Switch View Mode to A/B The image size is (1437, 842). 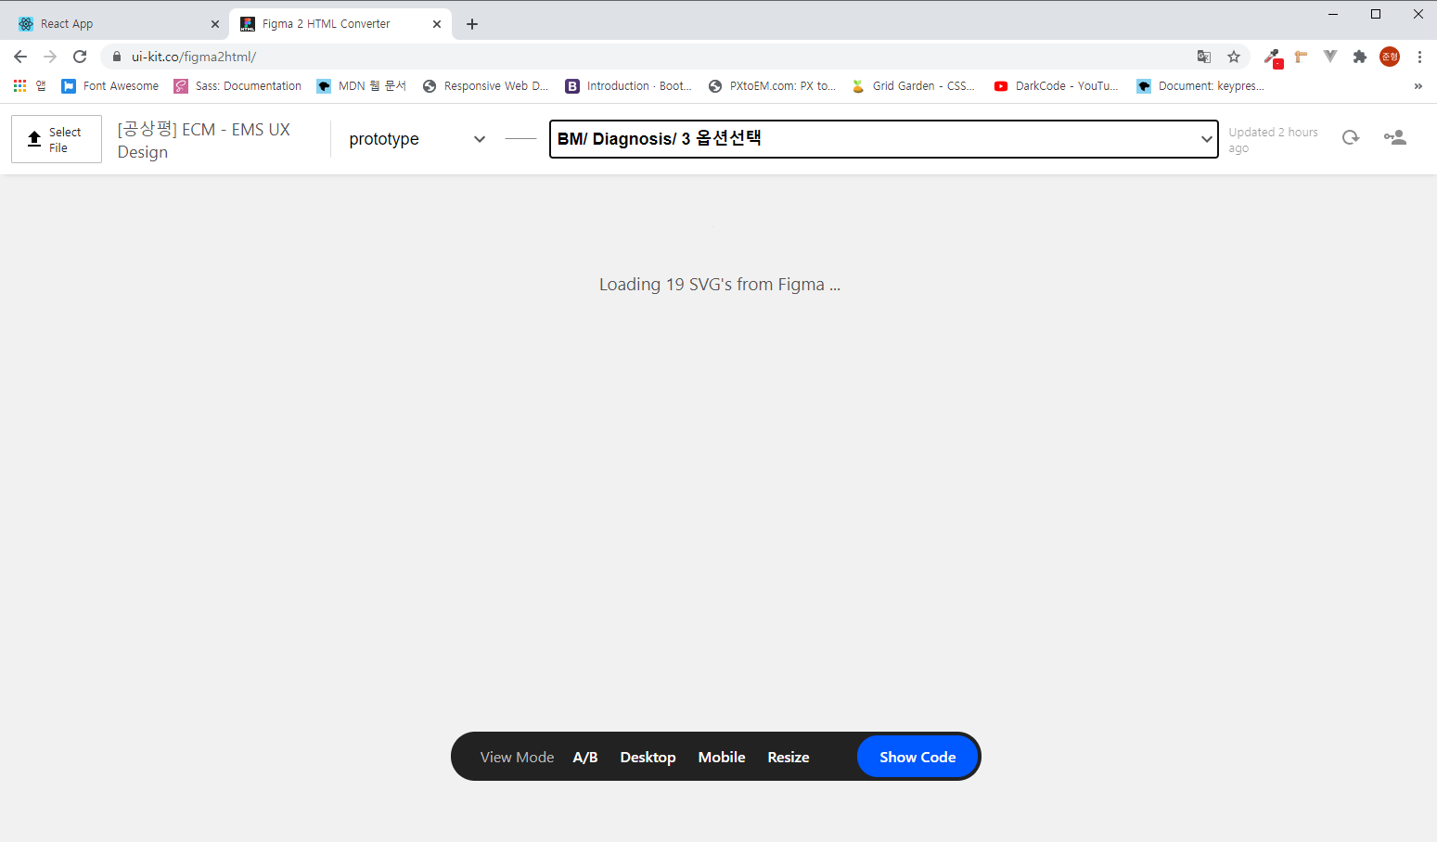click(585, 757)
